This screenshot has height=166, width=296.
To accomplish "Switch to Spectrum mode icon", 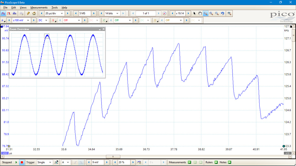I will click(x=15, y=13).
